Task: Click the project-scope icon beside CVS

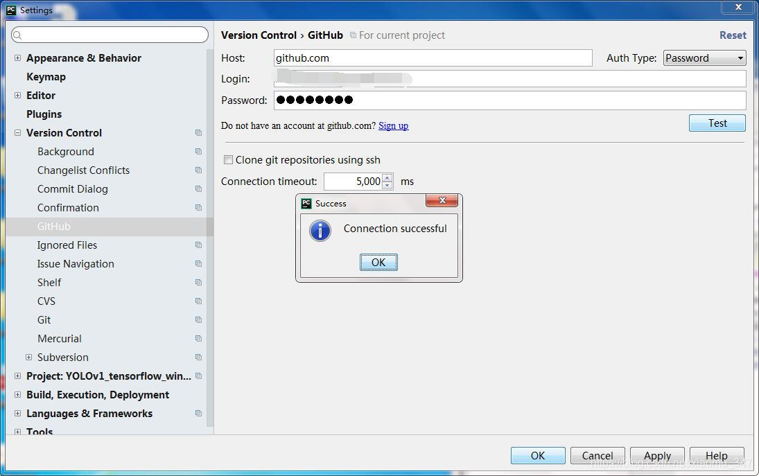Action: point(198,301)
